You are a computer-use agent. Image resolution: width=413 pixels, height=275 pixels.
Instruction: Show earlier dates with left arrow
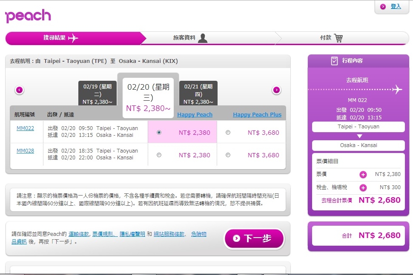[x=20, y=90]
